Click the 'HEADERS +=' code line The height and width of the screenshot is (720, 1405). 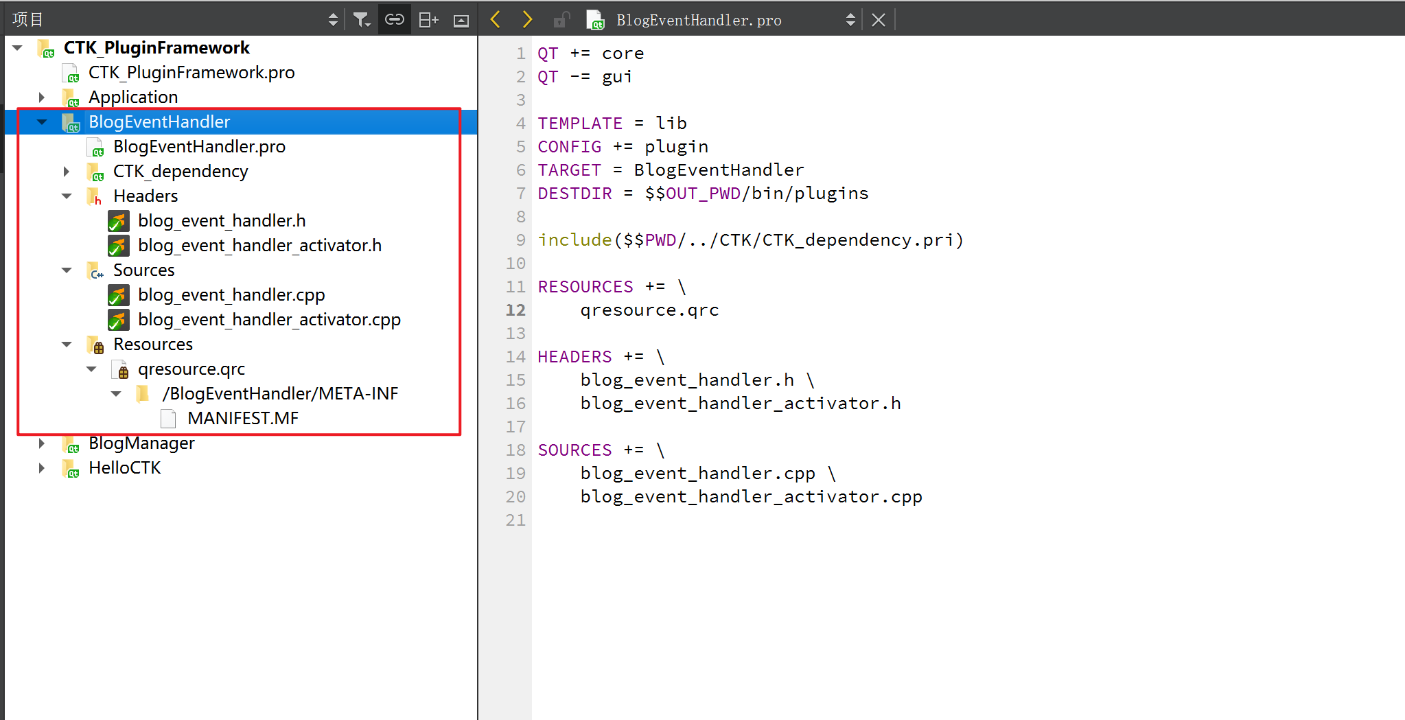point(601,356)
